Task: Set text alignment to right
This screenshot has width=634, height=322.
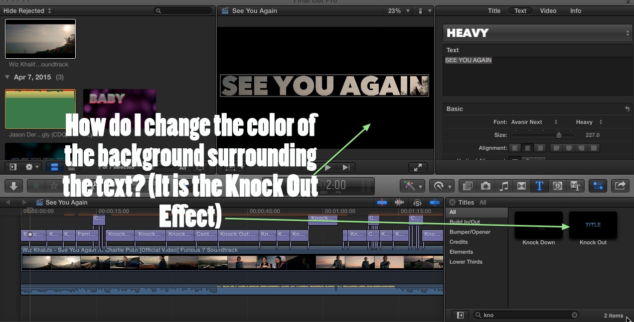Action: point(539,148)
